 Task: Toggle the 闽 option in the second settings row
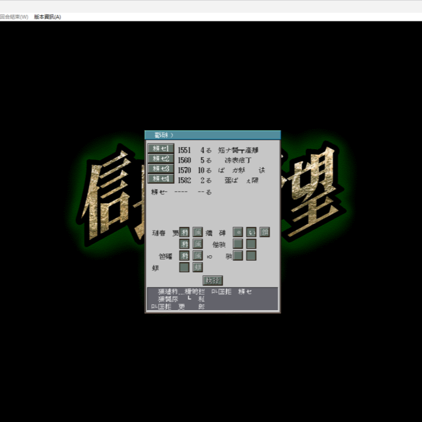coord(197,244)
